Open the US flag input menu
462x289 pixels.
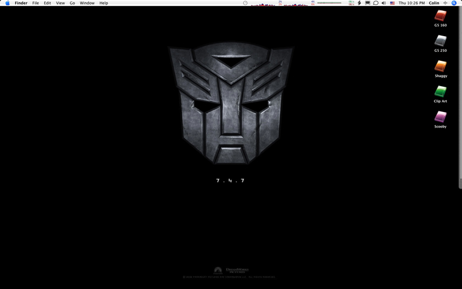click(x=392, y=3)
